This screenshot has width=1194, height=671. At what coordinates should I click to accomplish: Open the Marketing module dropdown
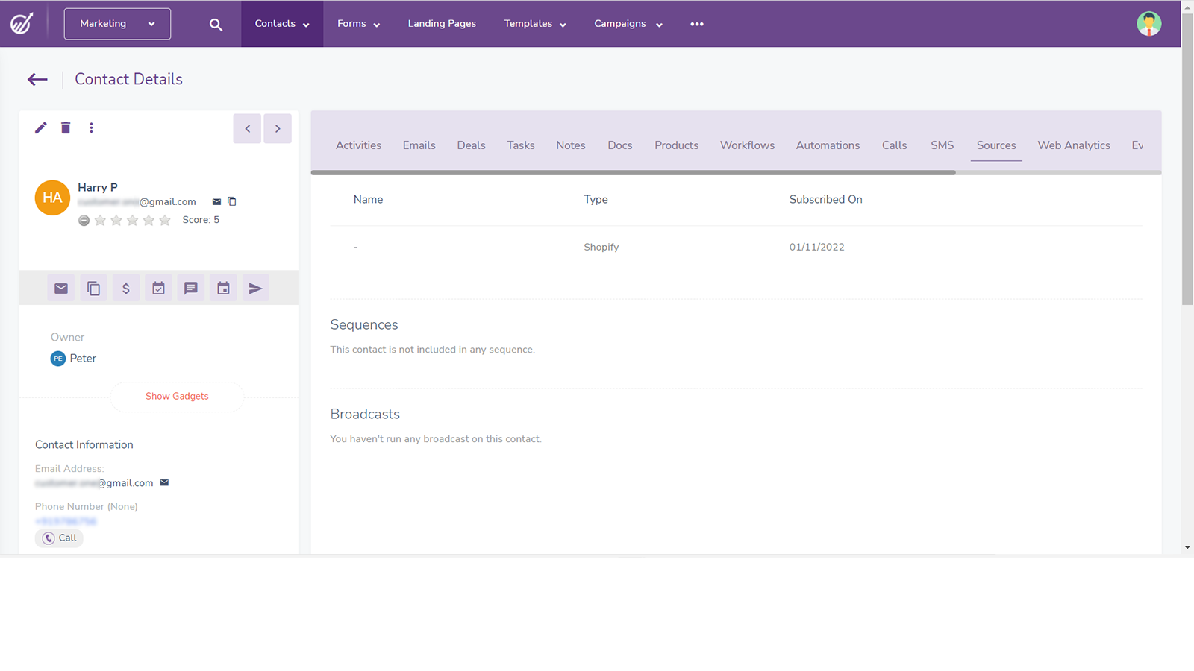pyautogui.click(x=117, y=24)
